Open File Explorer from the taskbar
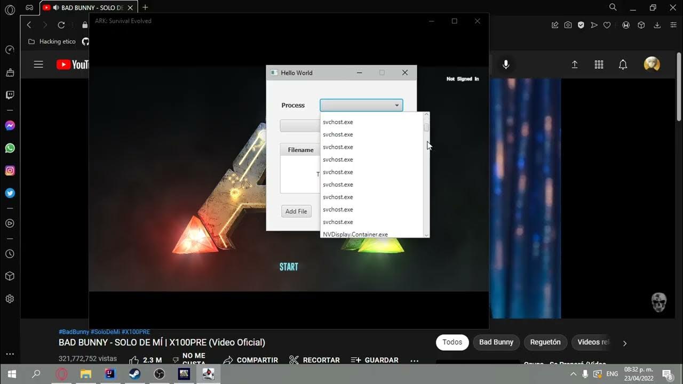Screen dimensions: 683x384 (x=85, y=374)
